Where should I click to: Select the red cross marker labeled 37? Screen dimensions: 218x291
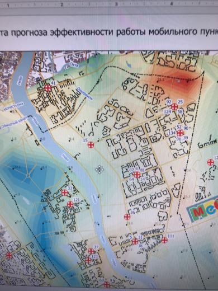point(91,251)
